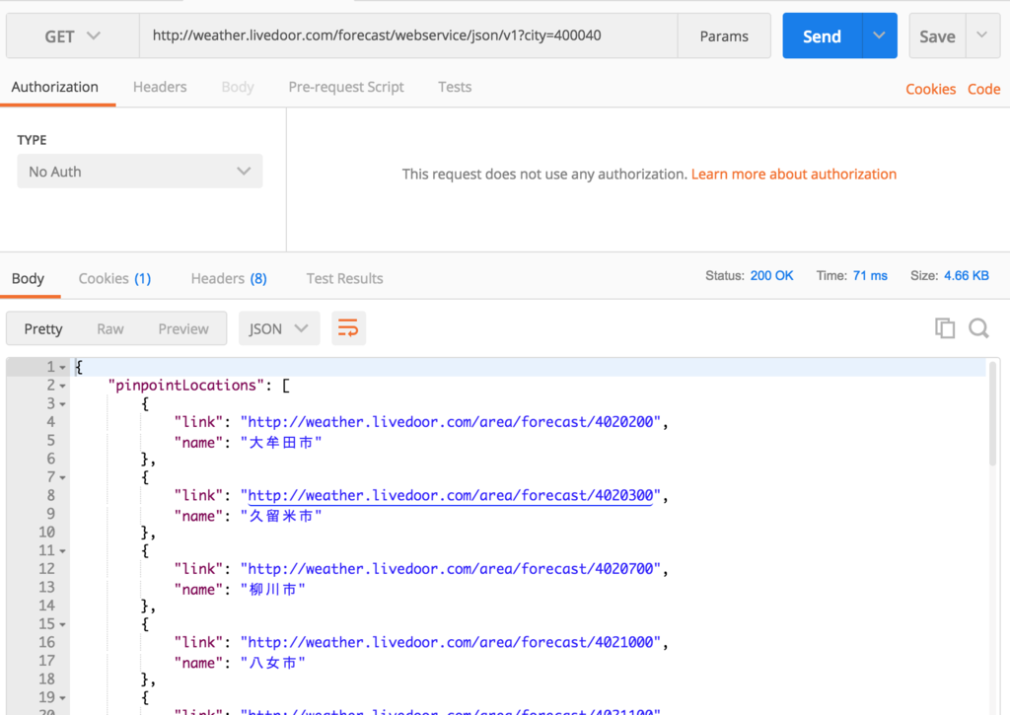Open the No Auth type dropdown
The height and width of the screenshot is (715, 1010).
pyautogui.click(x=140, y=172)
